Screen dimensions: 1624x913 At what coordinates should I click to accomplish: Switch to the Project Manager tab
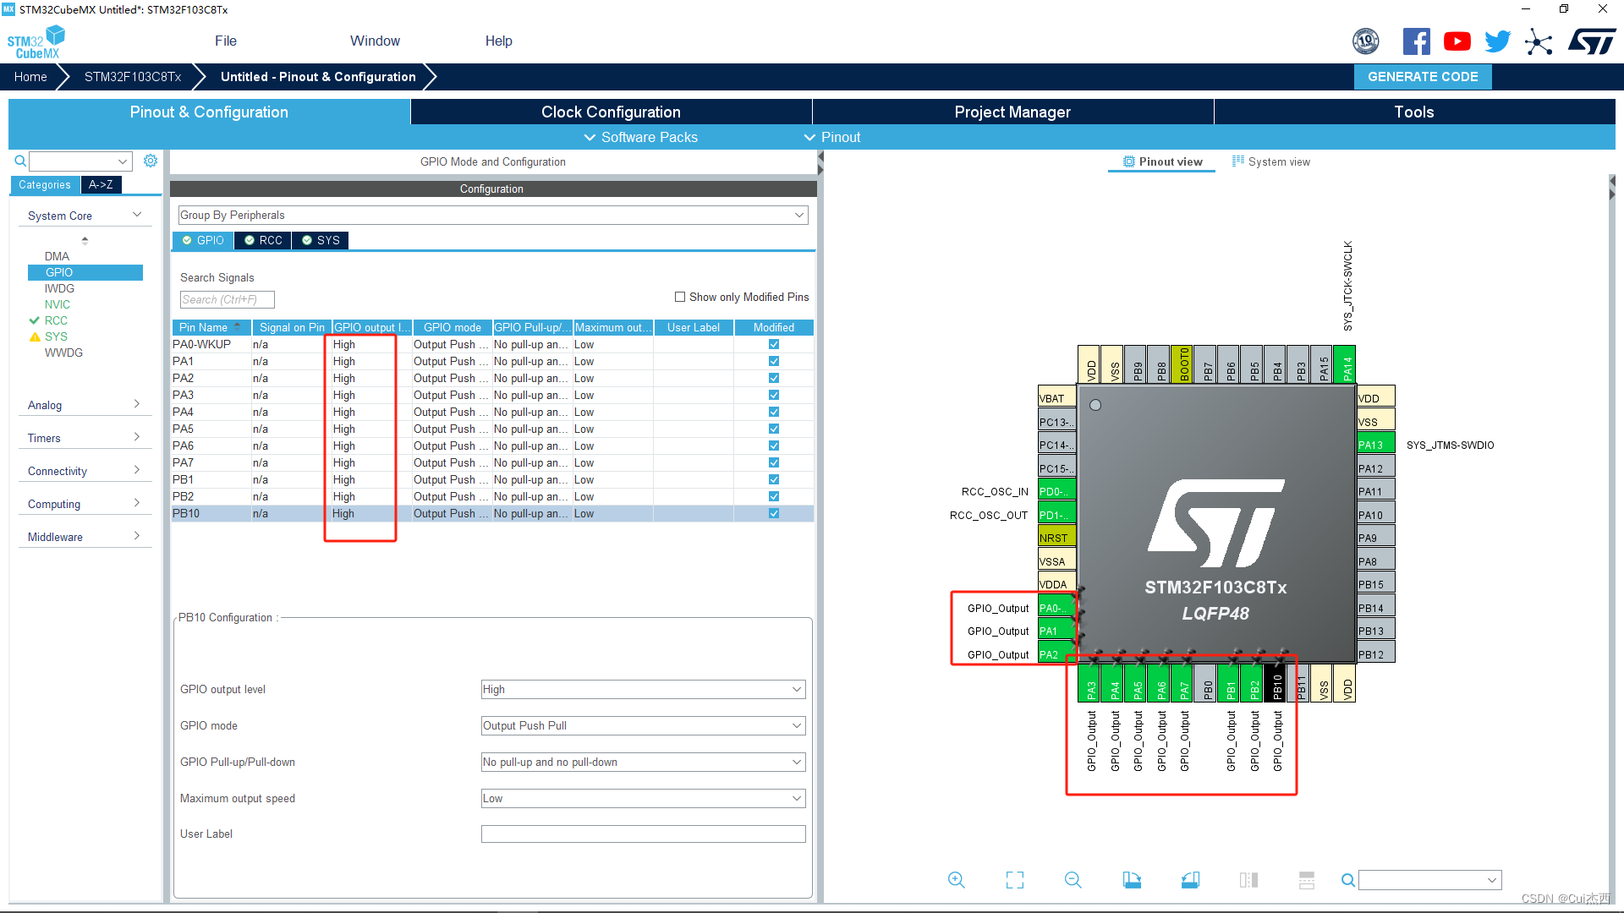pyautogui.click(x=1012, y=112)
